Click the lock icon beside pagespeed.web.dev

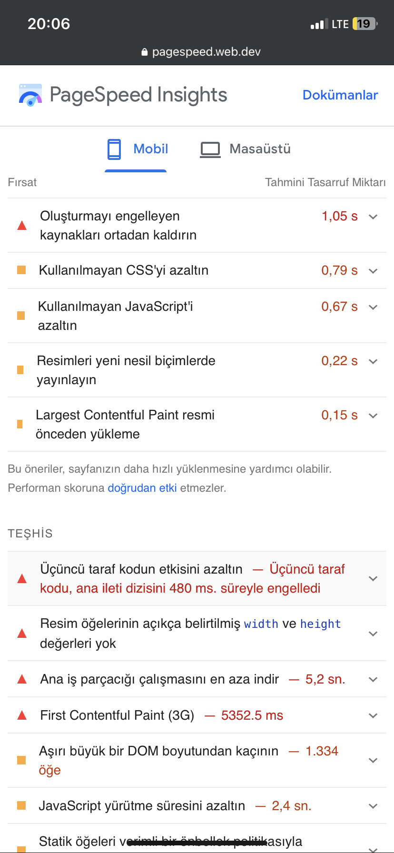(145, 52)
